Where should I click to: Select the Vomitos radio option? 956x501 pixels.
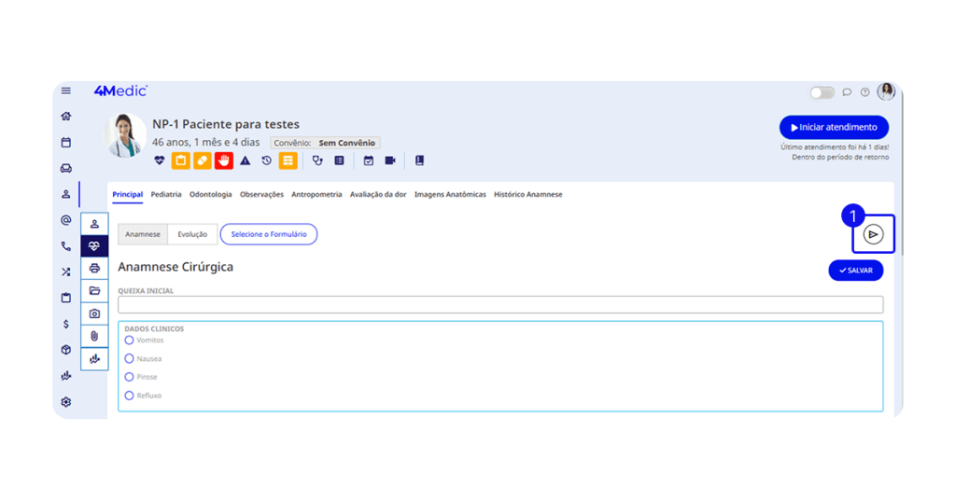[129, 341]
